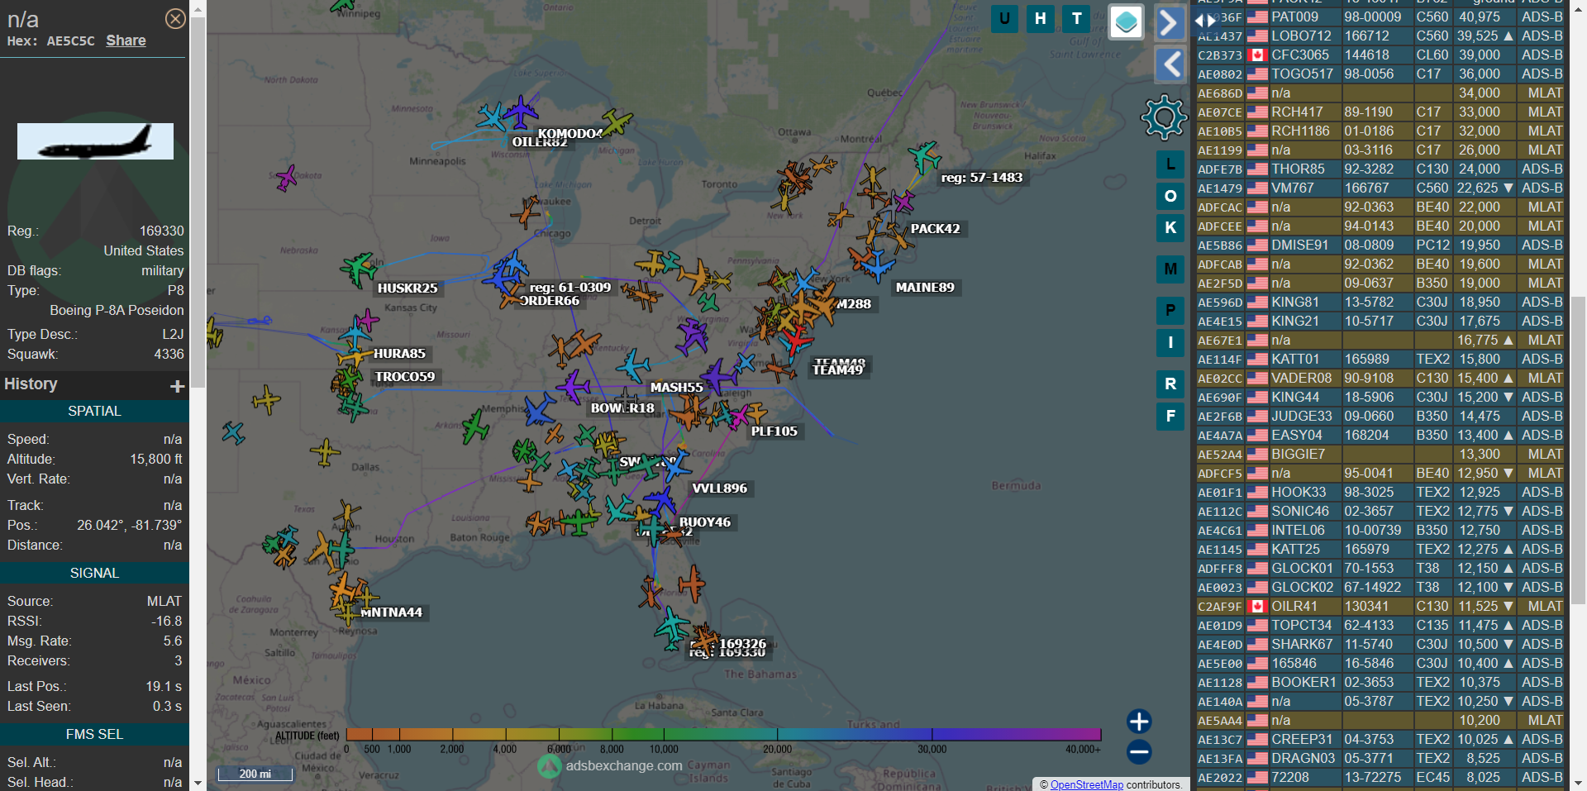Viewport: 1587px width, 791px height.
Task: Select the RCH417 row in table
Action: click(x=1380, y=112)
